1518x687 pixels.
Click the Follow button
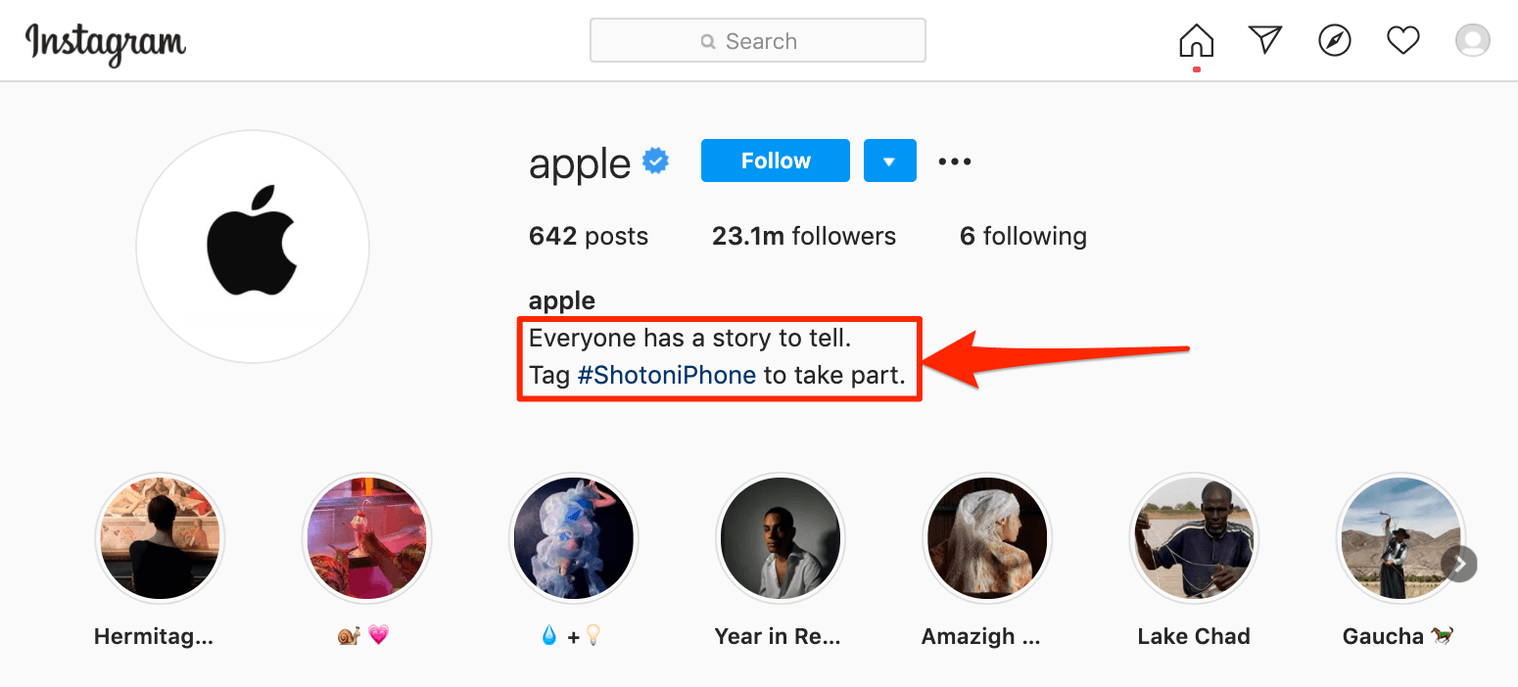tap(775, 160)
